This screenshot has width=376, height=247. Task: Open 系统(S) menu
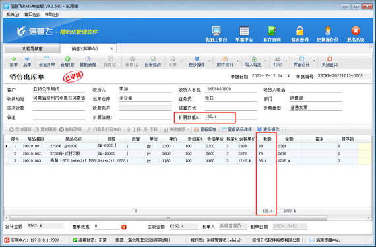tap(13, 14)
